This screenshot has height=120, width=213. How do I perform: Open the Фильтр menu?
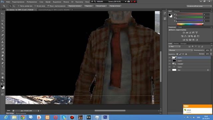coord(66,2)
